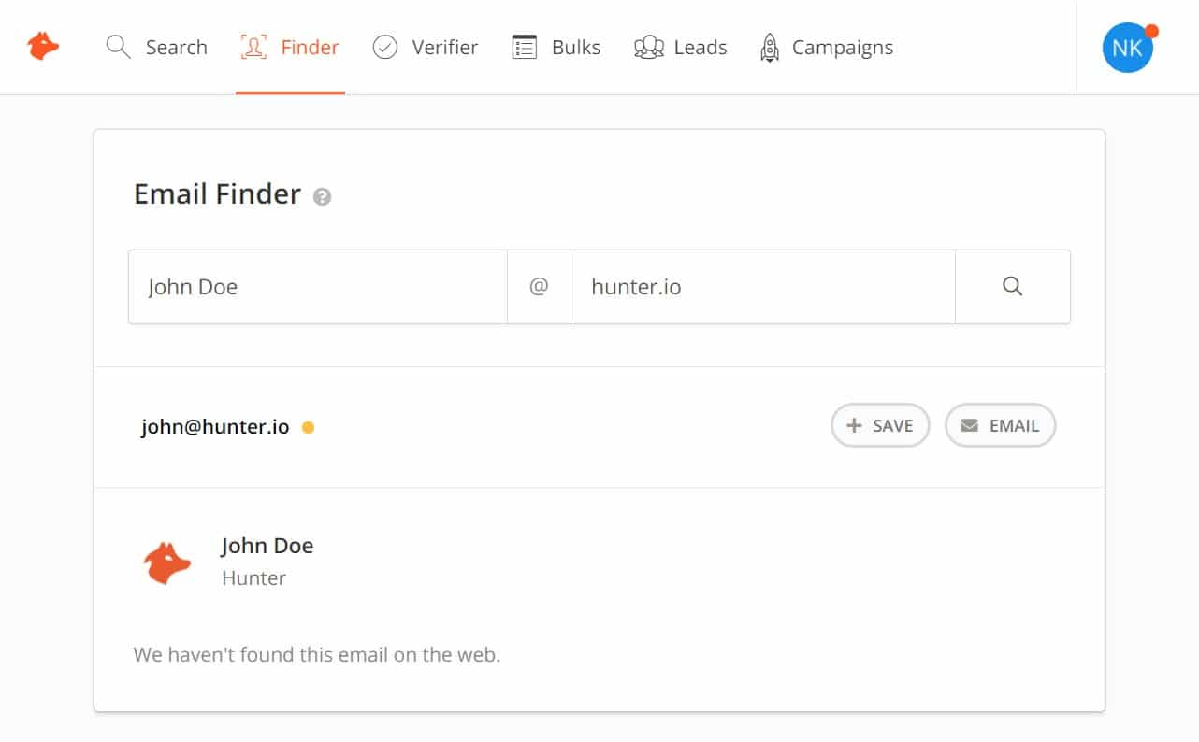This screenshot has width=1199, height=742.
Task: Navigate to the Campaigns tab
Action: pos(827,47)
